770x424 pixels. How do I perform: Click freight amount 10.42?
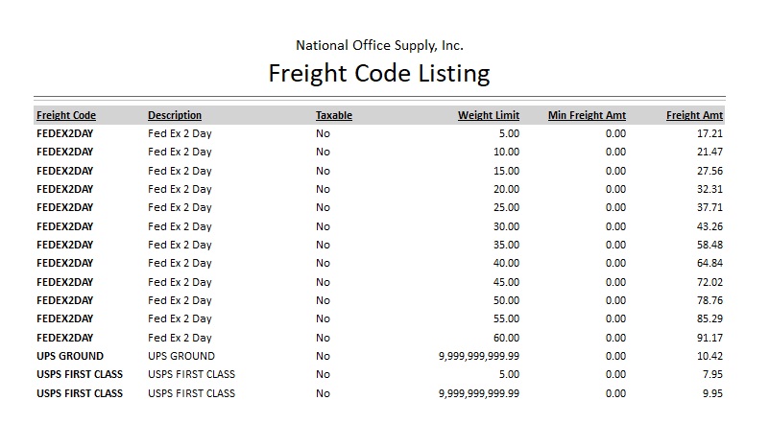tap(710, 356)
